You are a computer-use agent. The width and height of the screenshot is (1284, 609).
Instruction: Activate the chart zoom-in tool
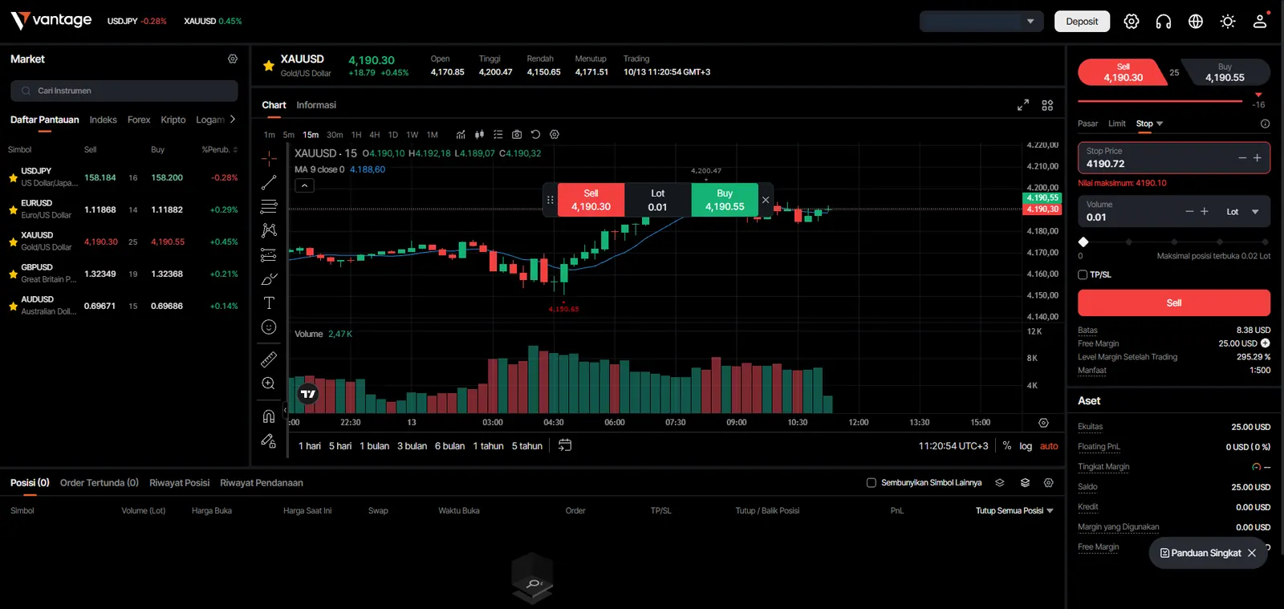[x=269, y=384]
